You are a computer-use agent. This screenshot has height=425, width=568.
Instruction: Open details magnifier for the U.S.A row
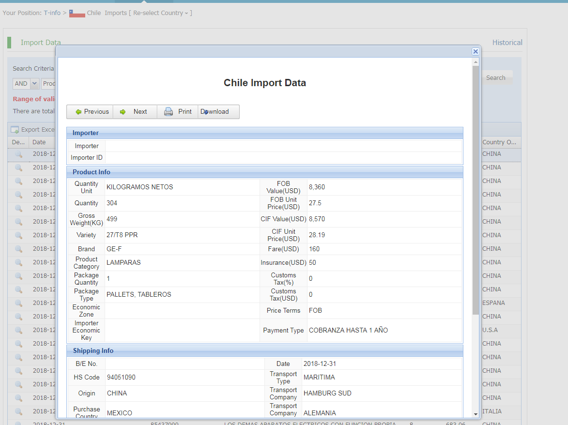[18, 330]
